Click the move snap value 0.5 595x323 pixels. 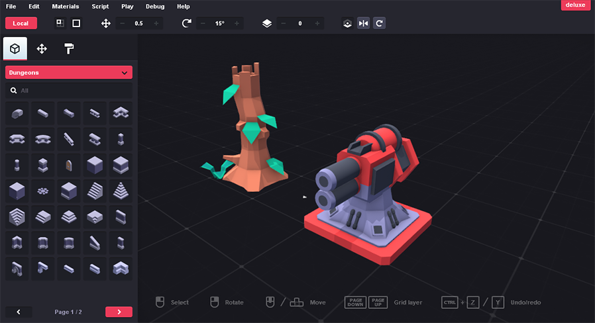pyautogui.click(x=139, y=24)
